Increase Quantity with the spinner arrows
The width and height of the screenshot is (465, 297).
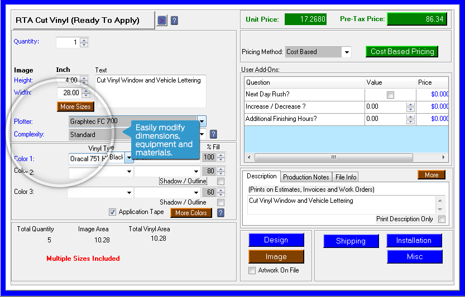click(84, 40)
